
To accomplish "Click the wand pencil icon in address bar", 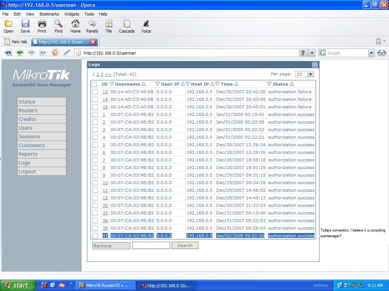I will pos(66,52).
